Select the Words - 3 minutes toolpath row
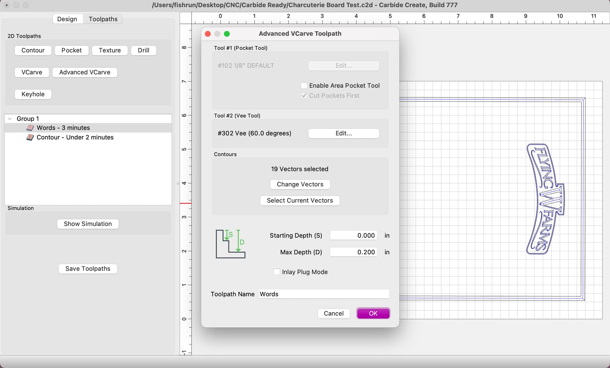 click(x=88, y=128)
